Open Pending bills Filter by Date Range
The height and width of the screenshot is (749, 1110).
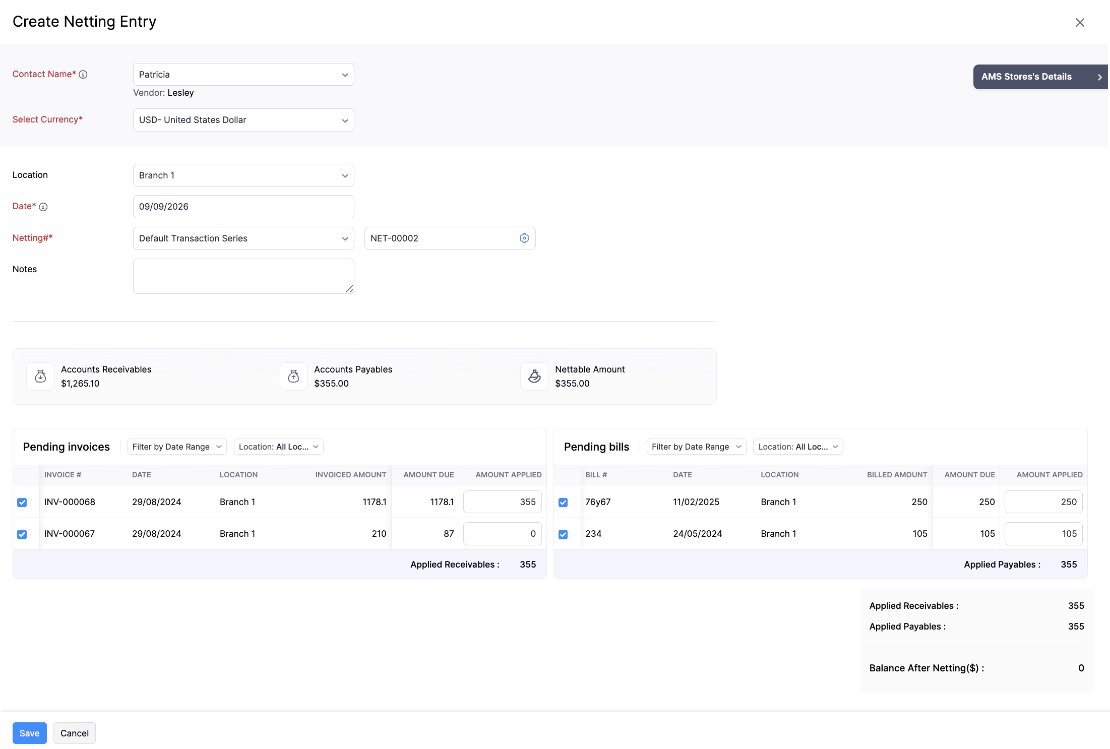696,447
